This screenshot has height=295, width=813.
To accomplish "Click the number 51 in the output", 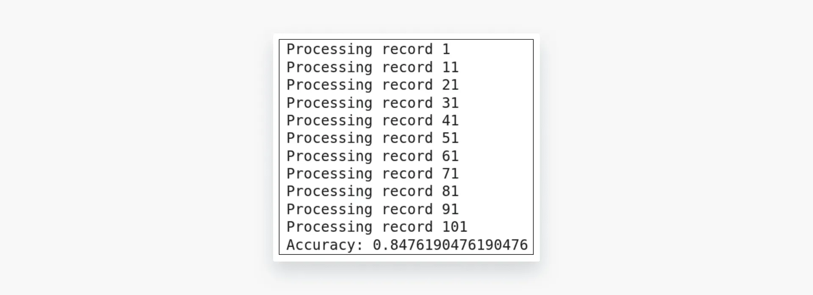I will point(450,138).
